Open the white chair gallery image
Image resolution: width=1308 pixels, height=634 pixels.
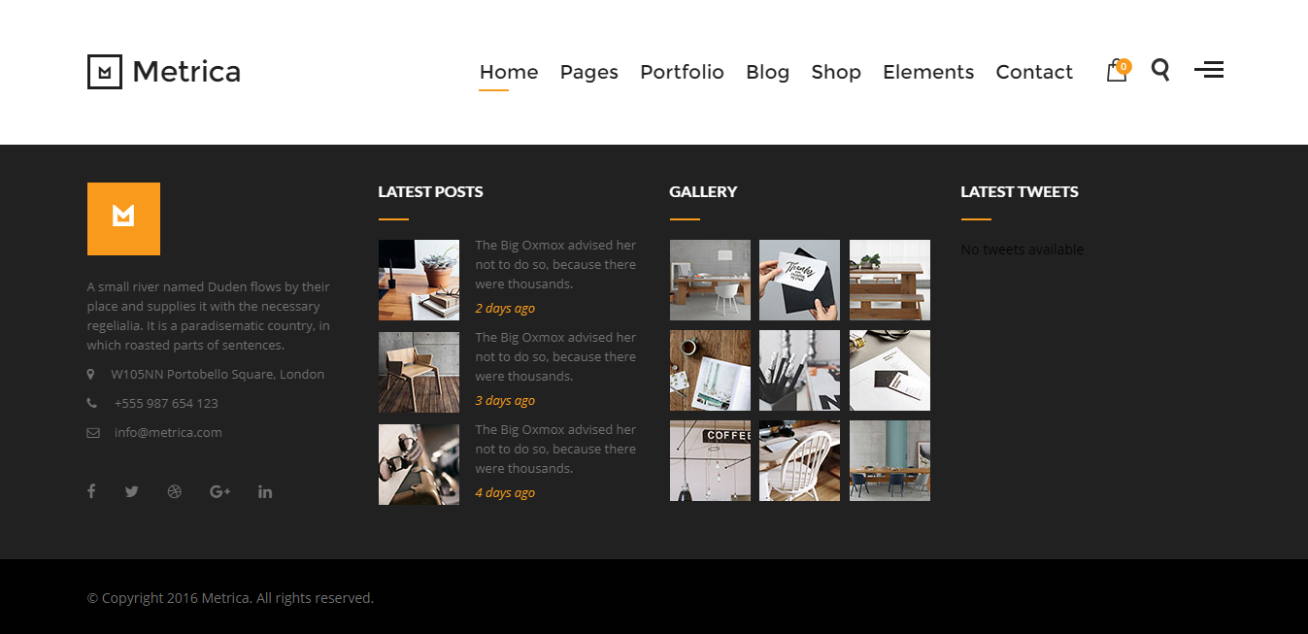pyautogui.click(x=799, y=460)
